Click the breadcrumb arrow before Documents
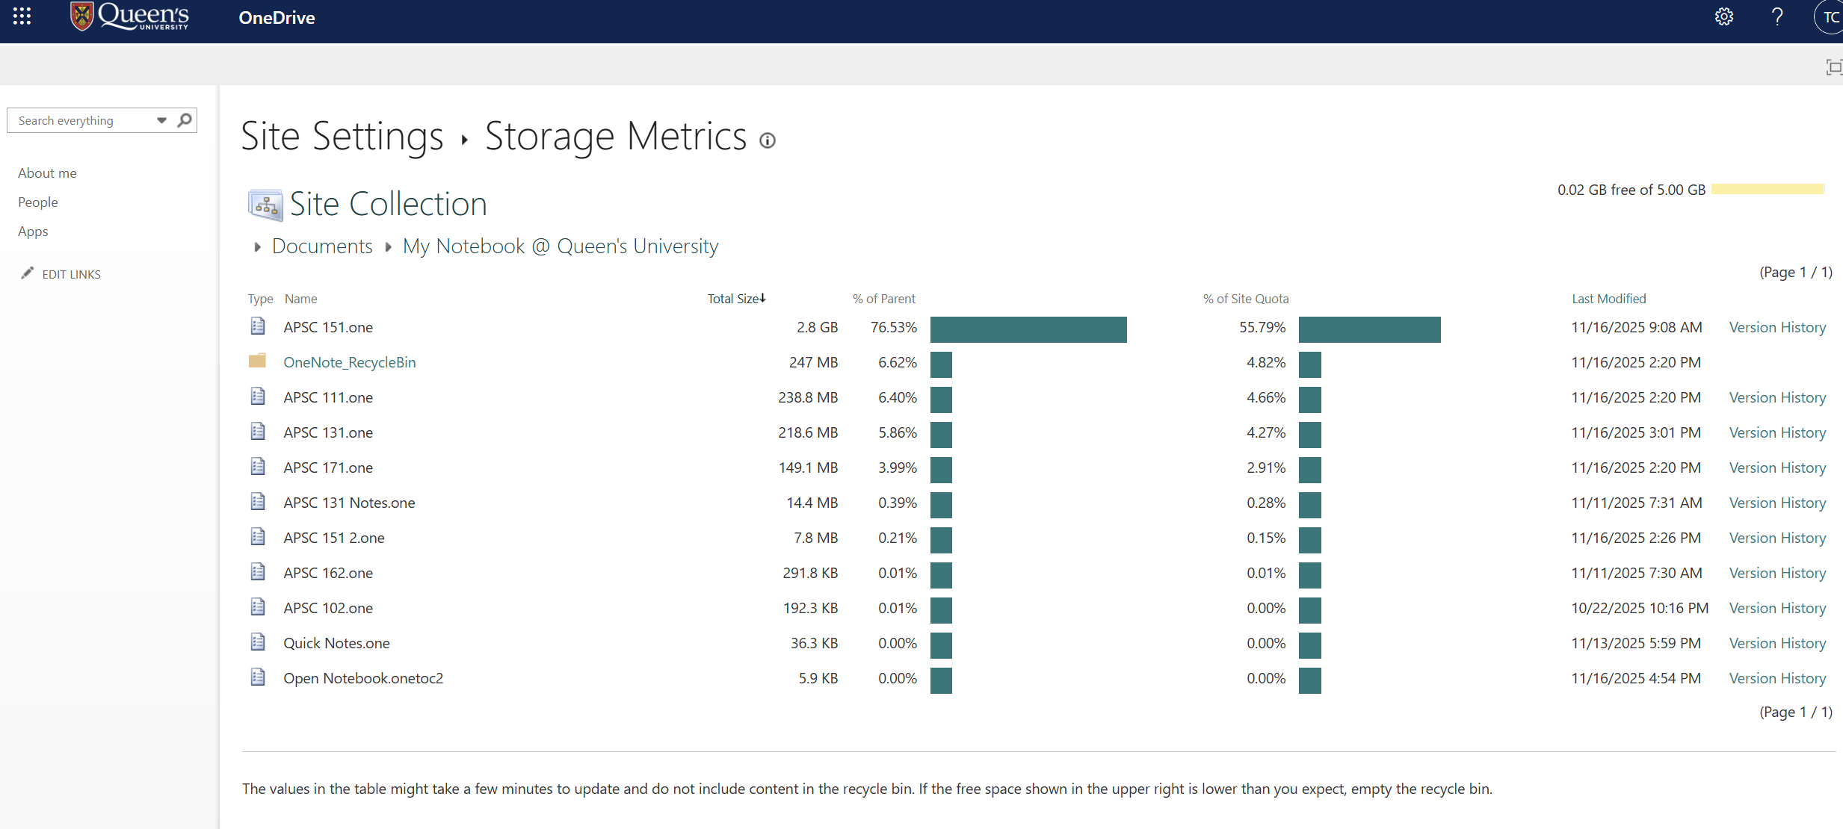Viewport: 1843px width, 829px height. [x=257, y=247]
